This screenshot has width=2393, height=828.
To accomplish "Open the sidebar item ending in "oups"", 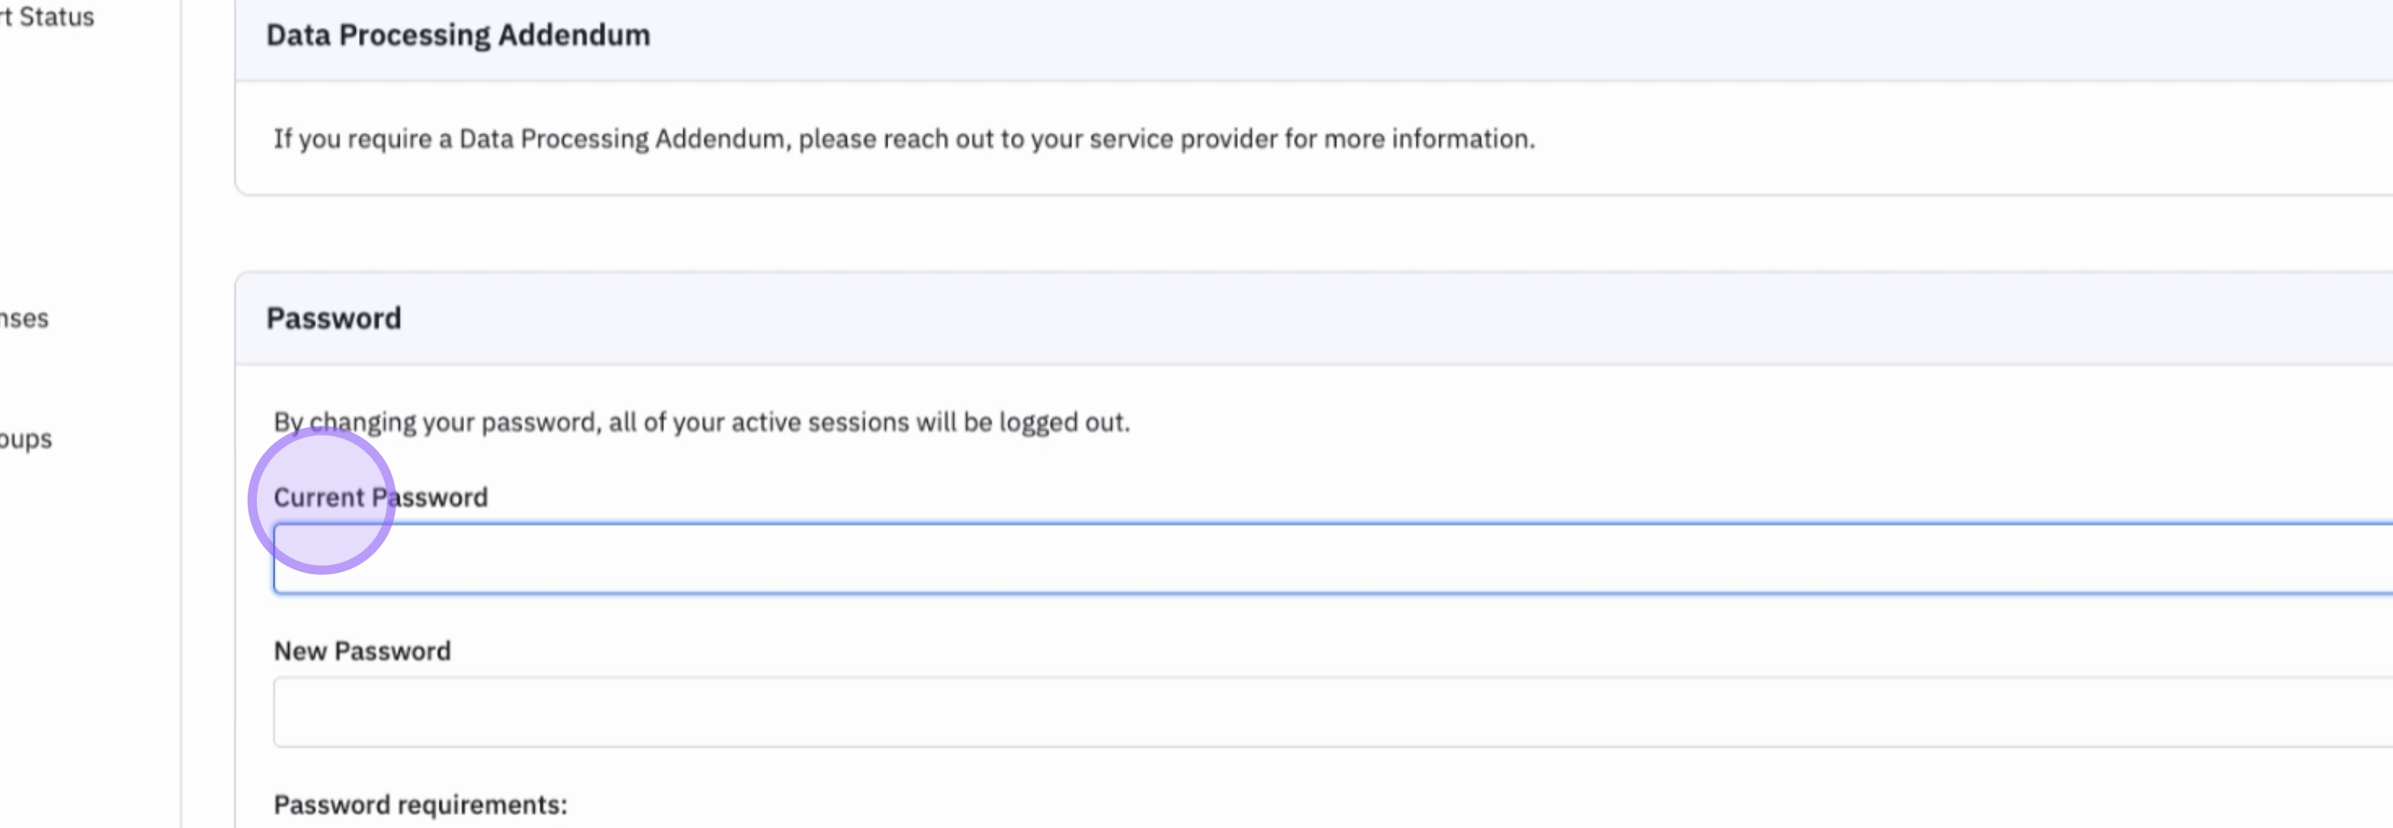I will (x=26, y=438).
